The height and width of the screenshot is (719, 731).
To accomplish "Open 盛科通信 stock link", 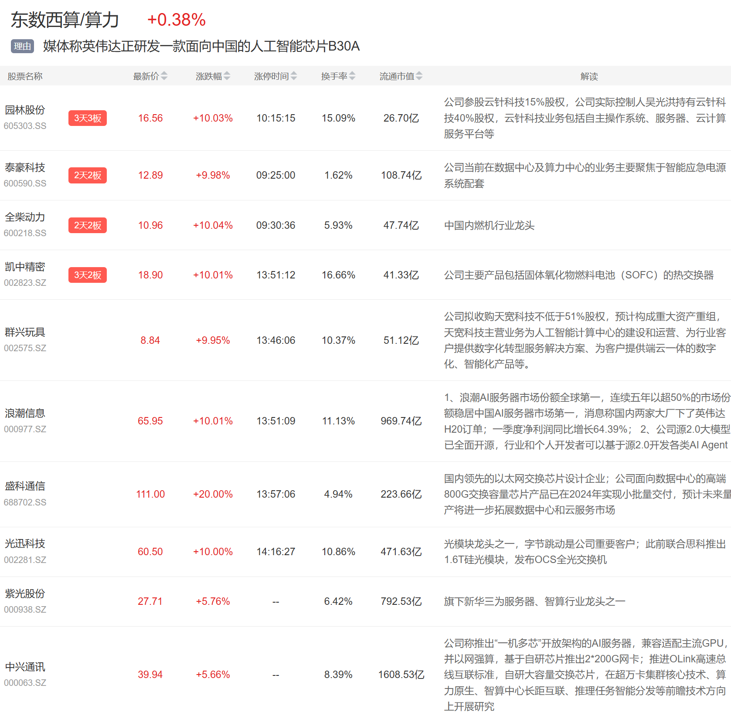I will coord(25,486).
